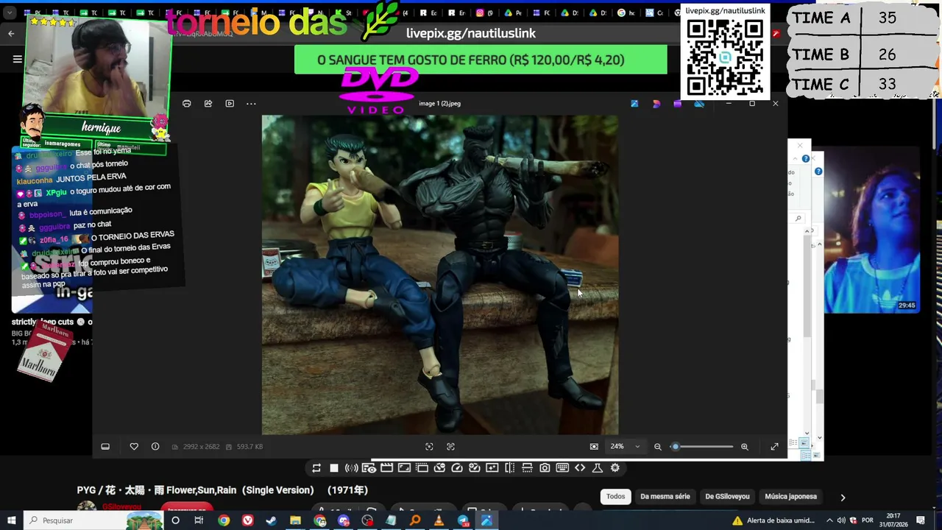Click the code brackets icon in bottom toolbar

(580, 468)
